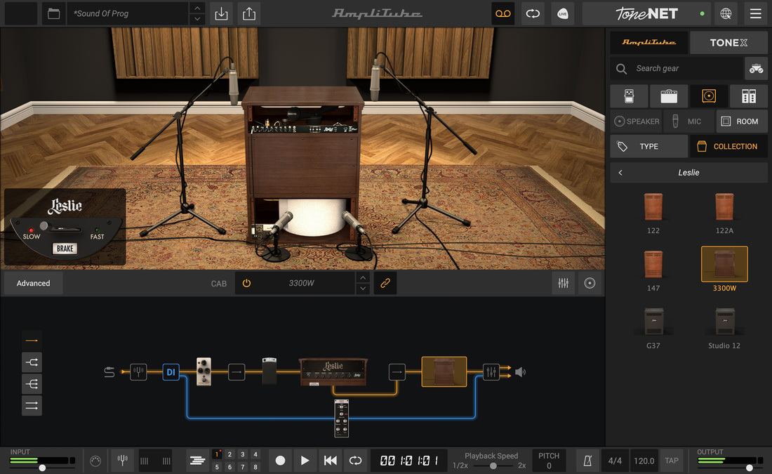Click the globe web icon
Image resolution: width=772 pixels, height=474 pixels.
(726, 13)
